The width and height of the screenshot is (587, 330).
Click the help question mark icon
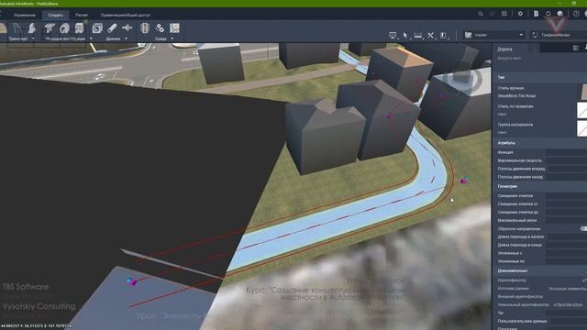(576, 14)
